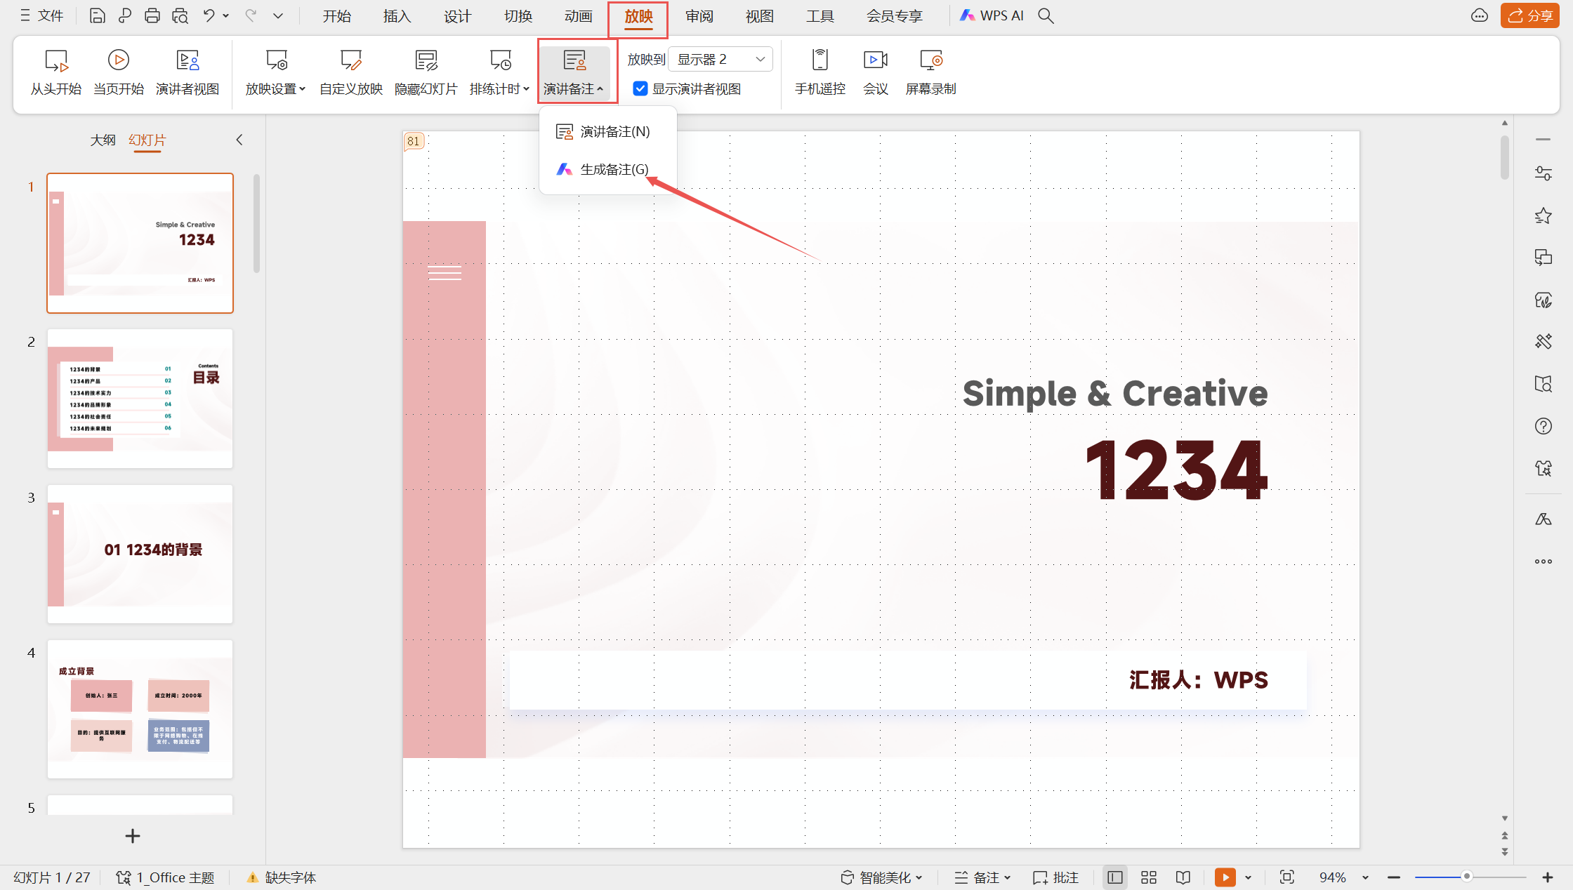Select 生成备注(G) menu entry
Viewport: 1573px width, 890px height.
point(607,169)
